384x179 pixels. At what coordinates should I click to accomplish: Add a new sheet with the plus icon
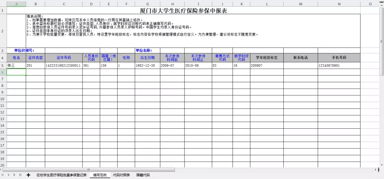pos(28,175)
